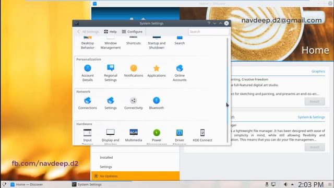Open the application launcher in taskbar
Screen dimensions: 334x188
pos(4,184)
